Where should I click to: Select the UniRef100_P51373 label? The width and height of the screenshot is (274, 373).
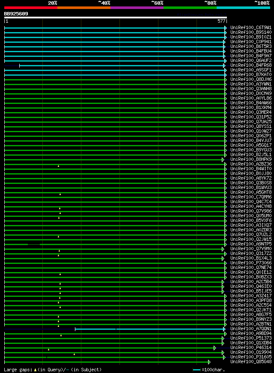click(x=251, y=338)
